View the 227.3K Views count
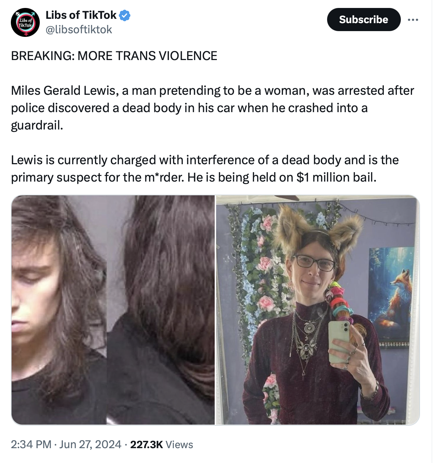433x463 pixels. coord(162,444)
